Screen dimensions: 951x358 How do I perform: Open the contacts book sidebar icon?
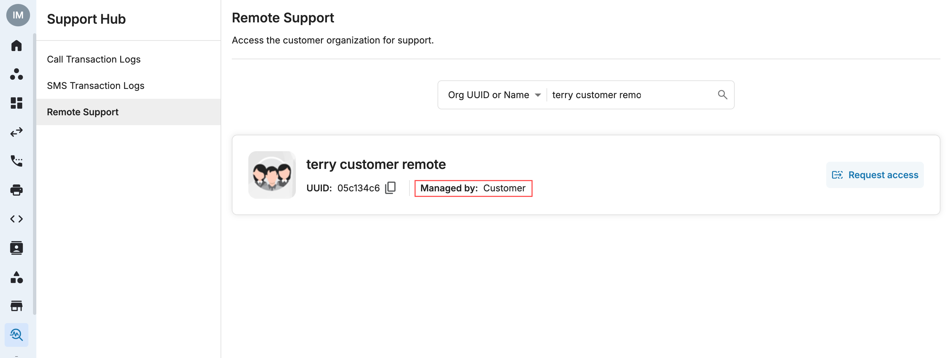click(x=16, y=248)
